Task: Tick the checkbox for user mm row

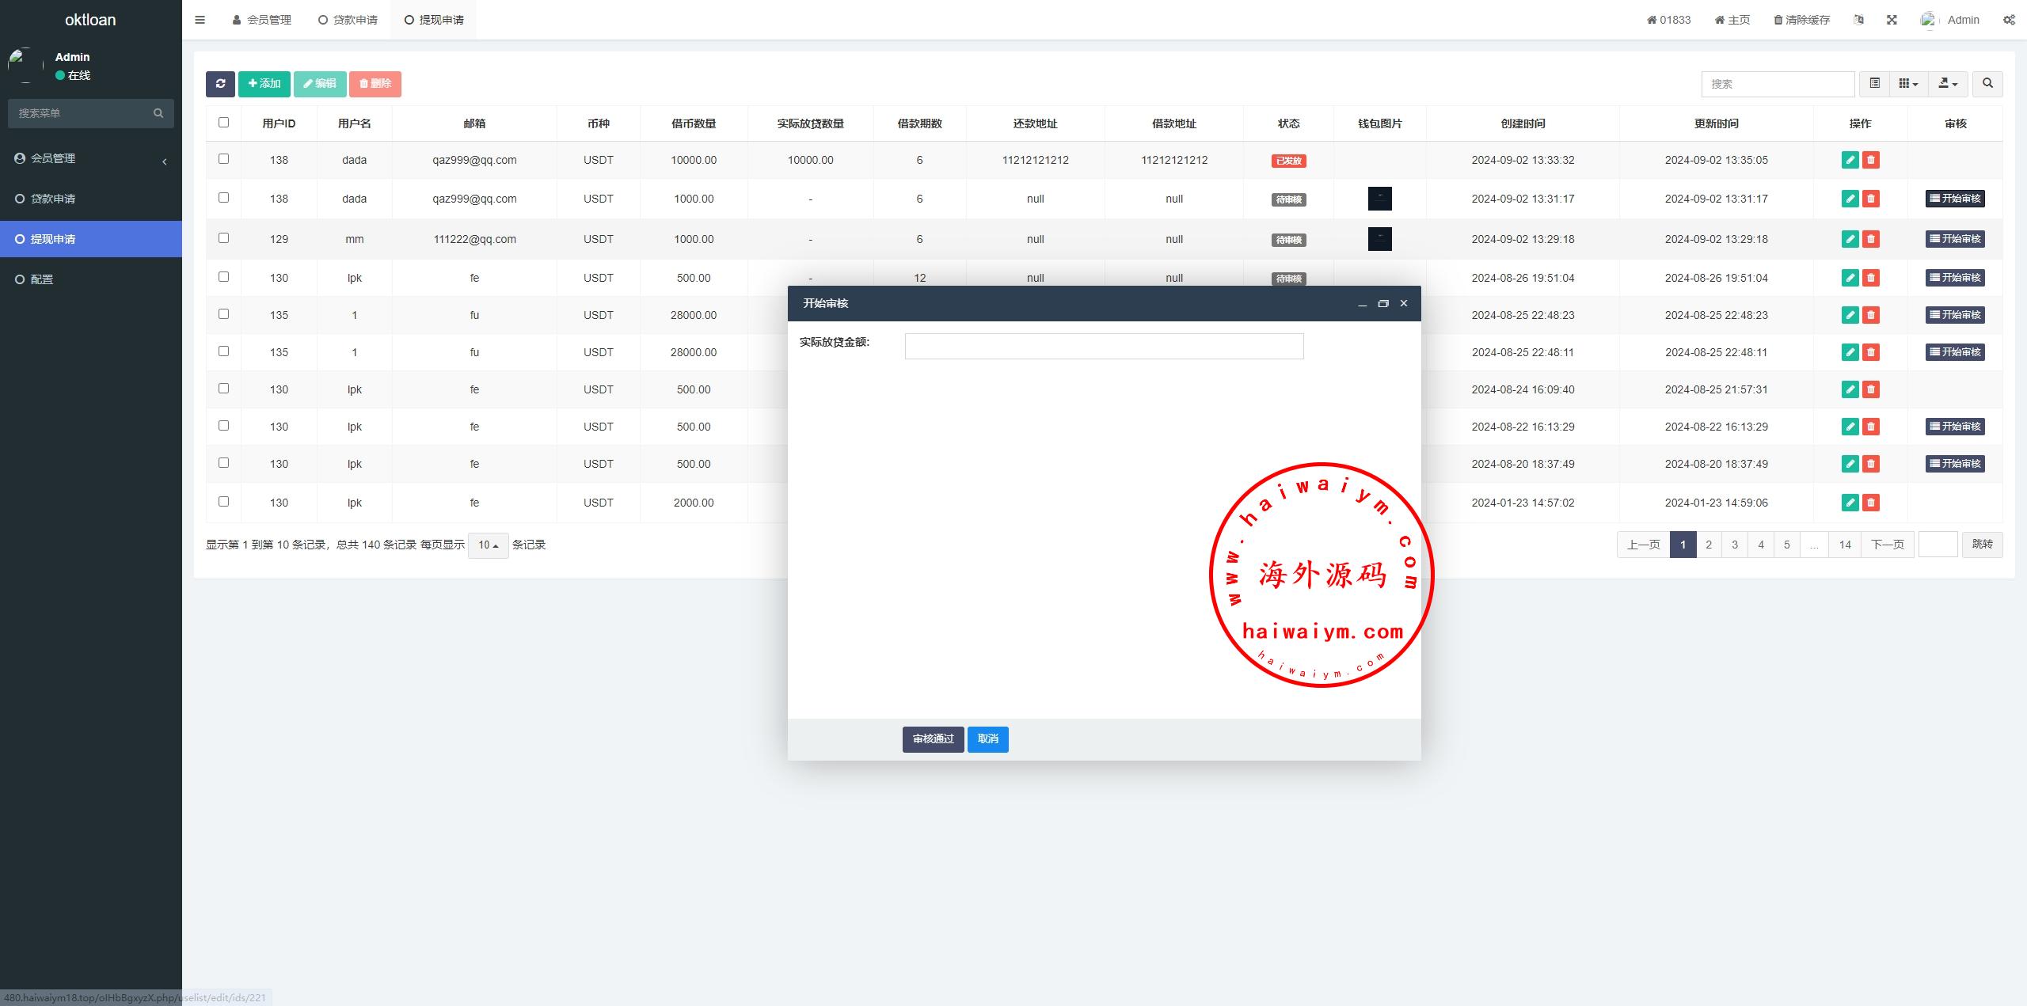Action: click(x=223, y=238)
